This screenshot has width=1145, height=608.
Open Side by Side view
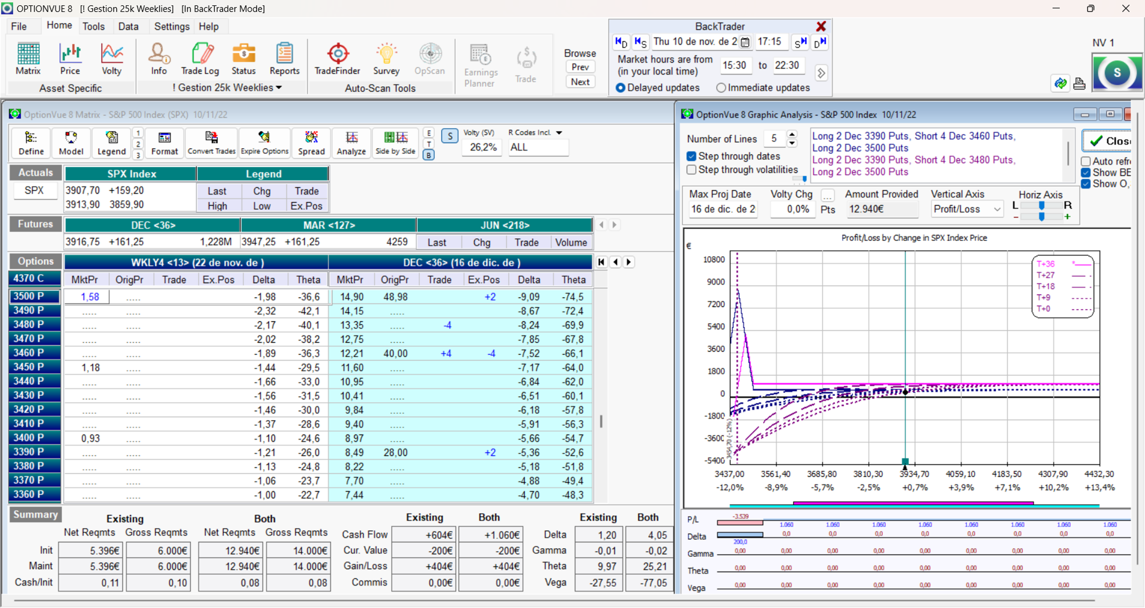[395, 143]
